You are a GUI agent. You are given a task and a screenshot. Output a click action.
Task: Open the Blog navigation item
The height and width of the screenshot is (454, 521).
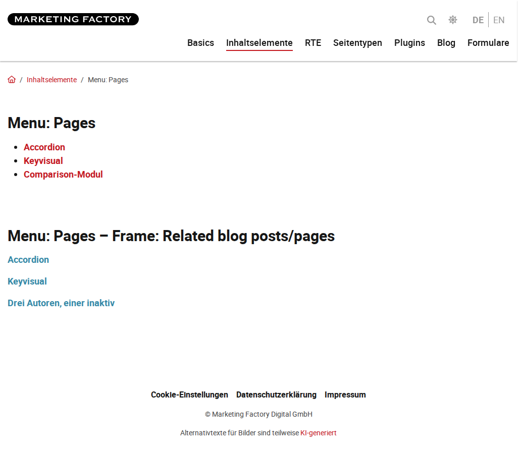pyautogui.click(x=446, y=43)
